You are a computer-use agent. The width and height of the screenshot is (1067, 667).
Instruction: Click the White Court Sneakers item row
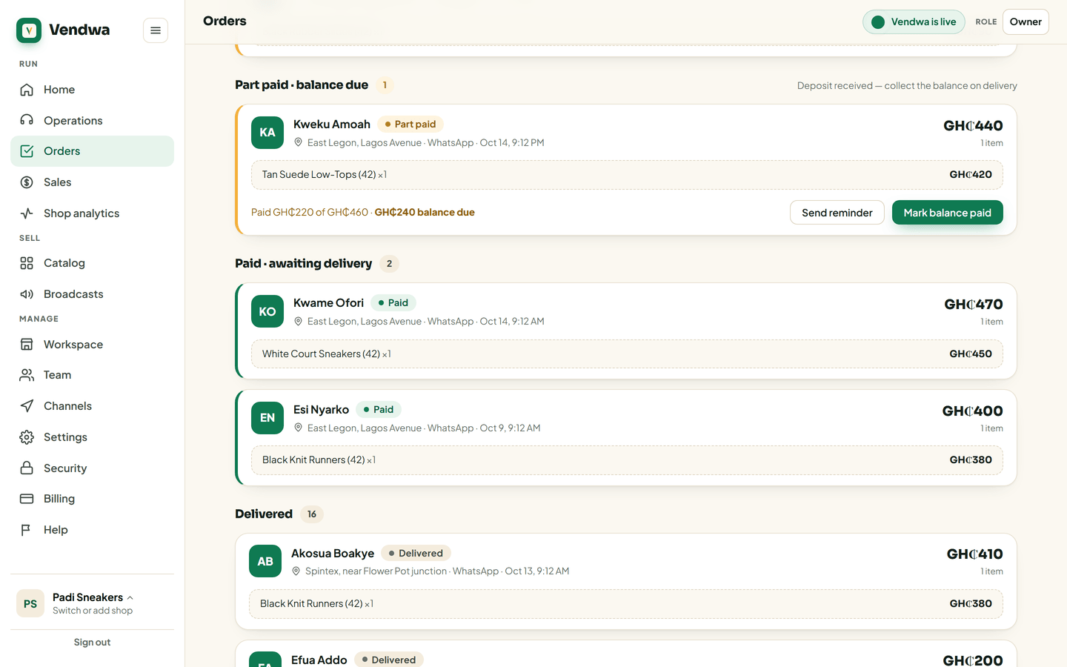tap(627, 354)
